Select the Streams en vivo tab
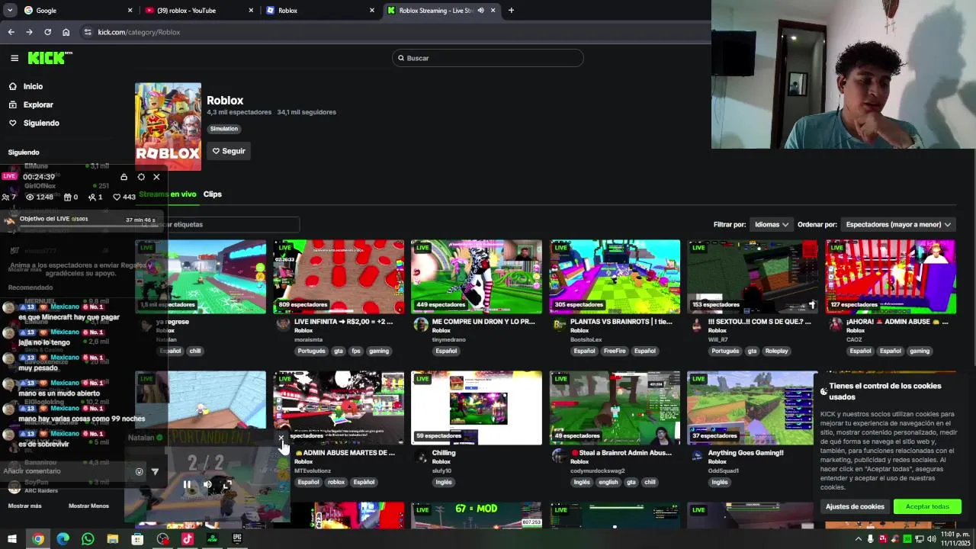The image size is (976, 549). click(x=168, y=194)
